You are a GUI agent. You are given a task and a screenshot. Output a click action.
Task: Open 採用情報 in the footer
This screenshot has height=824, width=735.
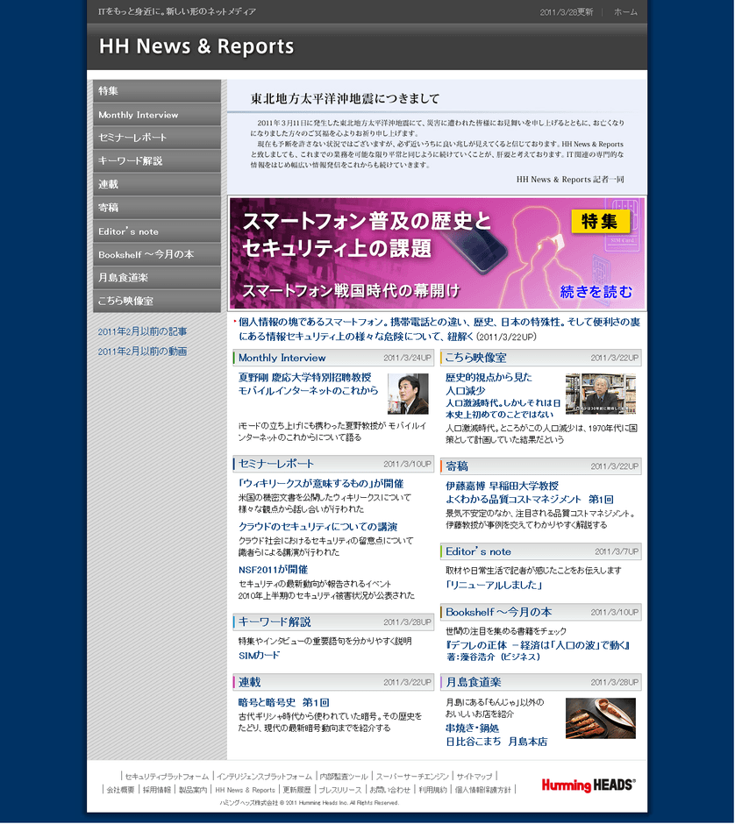coord(157,790)
